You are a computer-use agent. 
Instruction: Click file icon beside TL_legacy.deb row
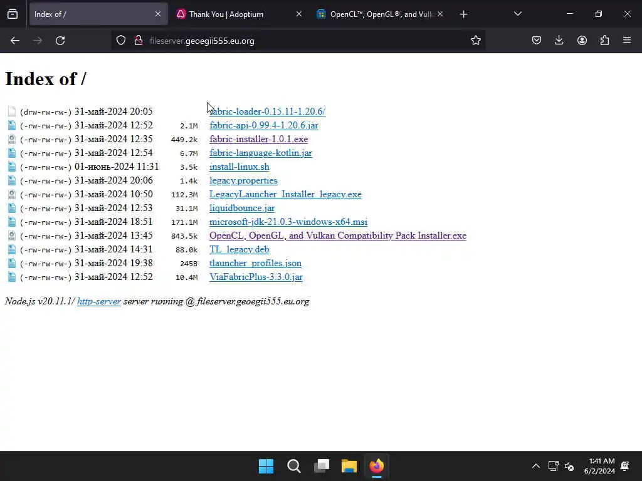coord(12,249)
